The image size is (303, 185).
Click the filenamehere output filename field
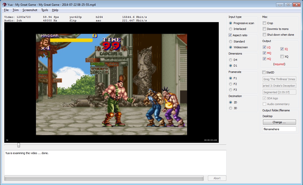(x=279, y=129)
